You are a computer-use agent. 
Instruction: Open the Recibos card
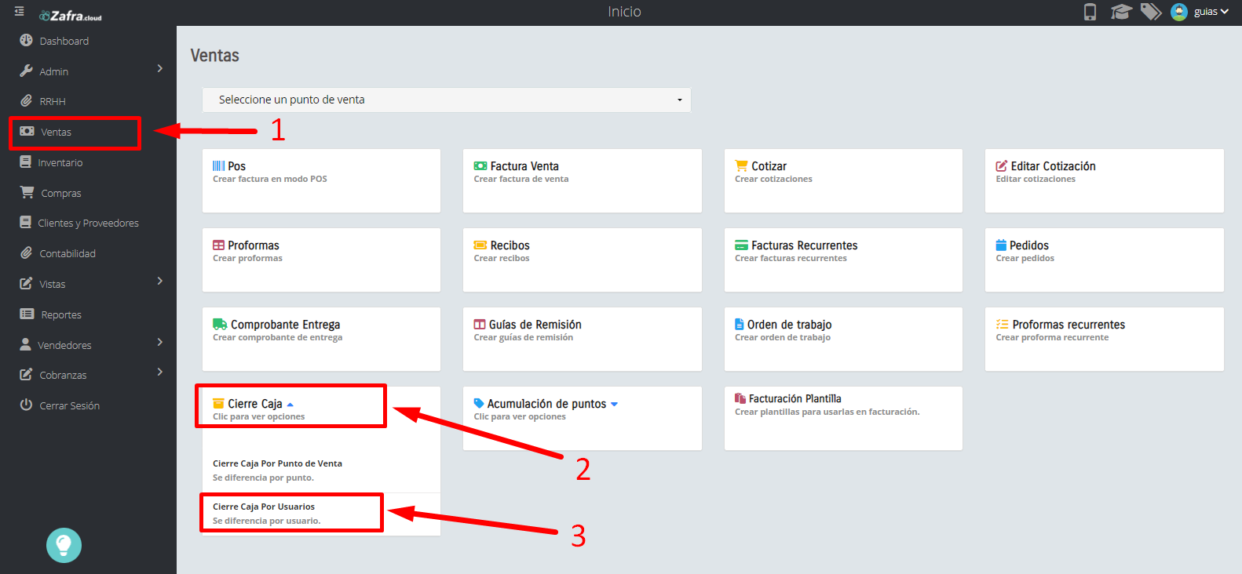[582, 260]
